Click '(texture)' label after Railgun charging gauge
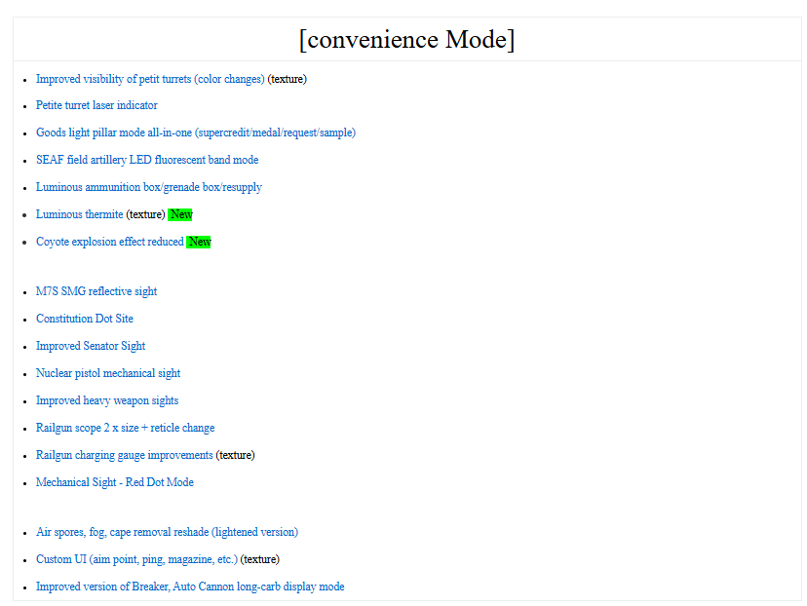The height and width of the screenshot is (606, 807). (x=235, y=455)
